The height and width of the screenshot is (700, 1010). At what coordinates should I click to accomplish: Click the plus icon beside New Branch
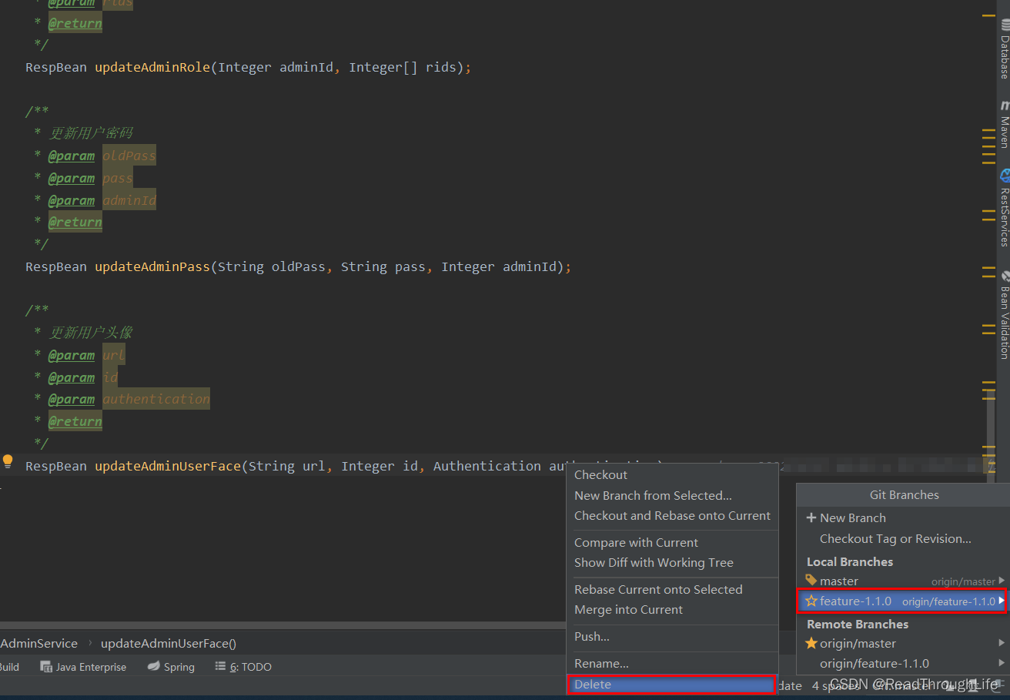click(x=811, y=517)
